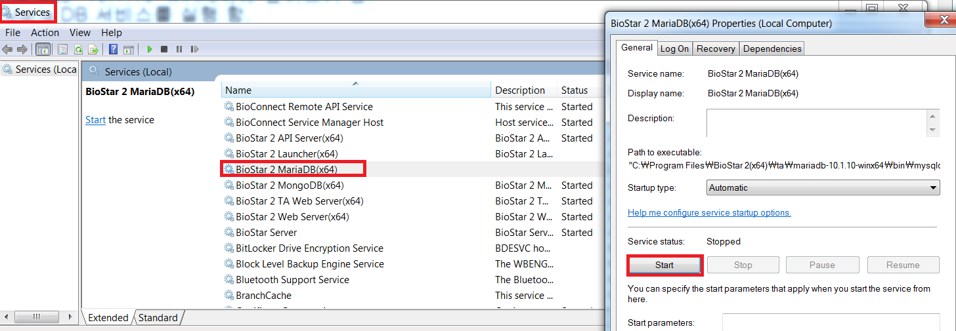The image size is (956, 331).
Task: Click the Stop Service square toolbar icon
Action: coord(164,49)
